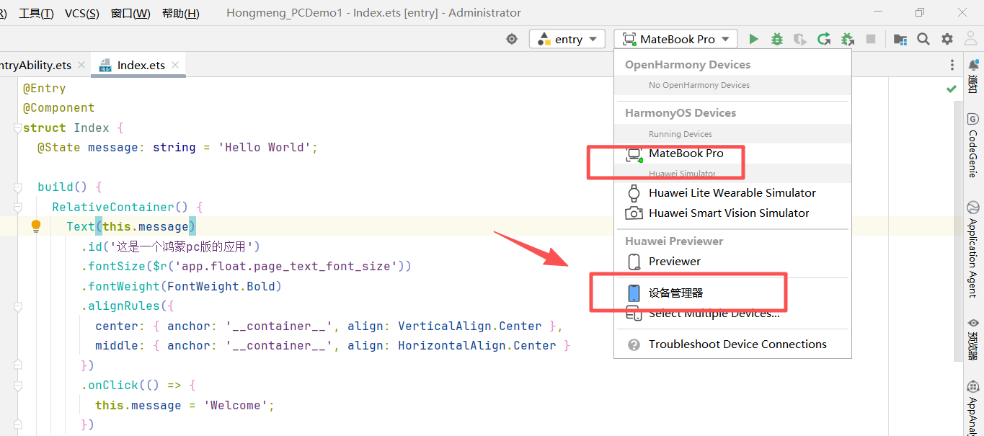Collapse the MateBook Pro device dropdown
The height and width of the screenshot is (436, 984).
click(x=675, y=39)
